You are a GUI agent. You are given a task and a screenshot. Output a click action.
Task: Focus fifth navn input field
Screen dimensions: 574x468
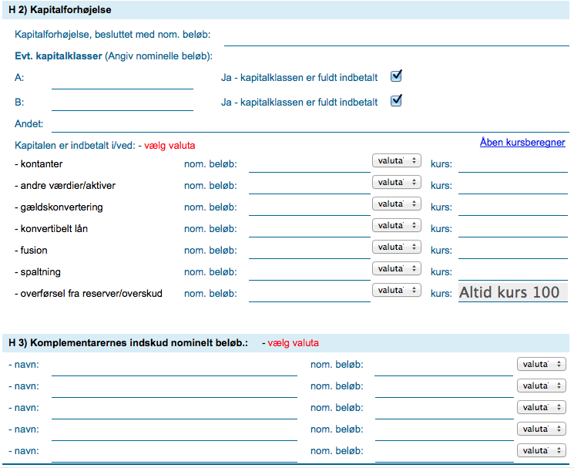point(174,453)
